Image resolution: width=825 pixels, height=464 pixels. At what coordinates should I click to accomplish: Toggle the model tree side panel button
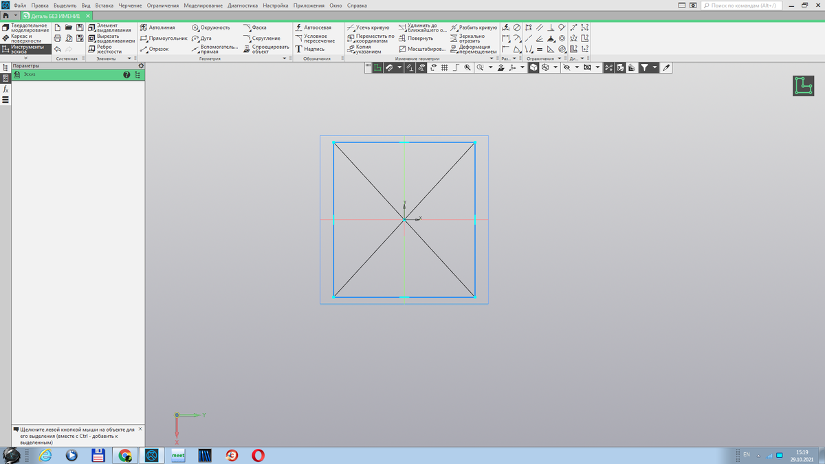click(x=5, y=68)
